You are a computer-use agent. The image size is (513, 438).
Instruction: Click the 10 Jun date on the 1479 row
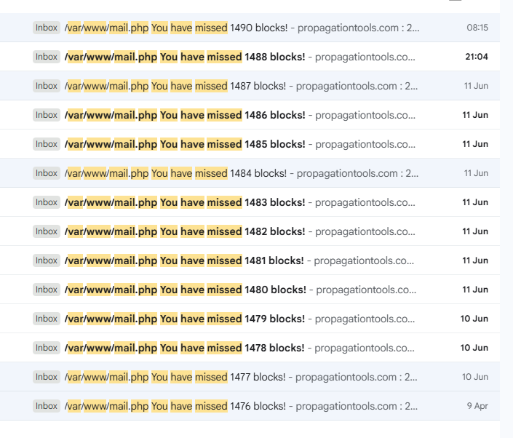click(x=474, y=319)
